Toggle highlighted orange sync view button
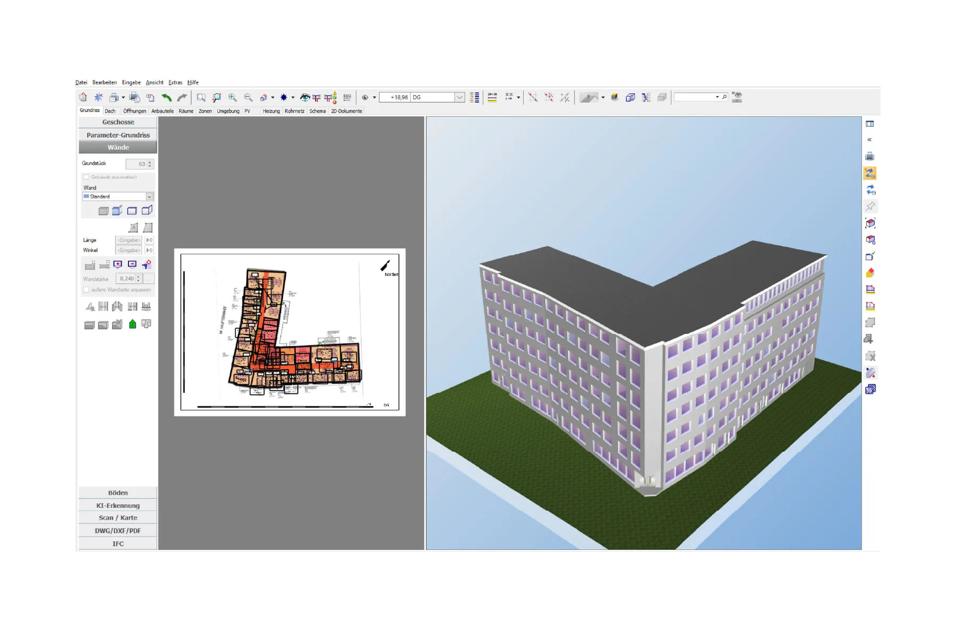The height and width of the screenshot is (629, 956). [x=870, y=173]
